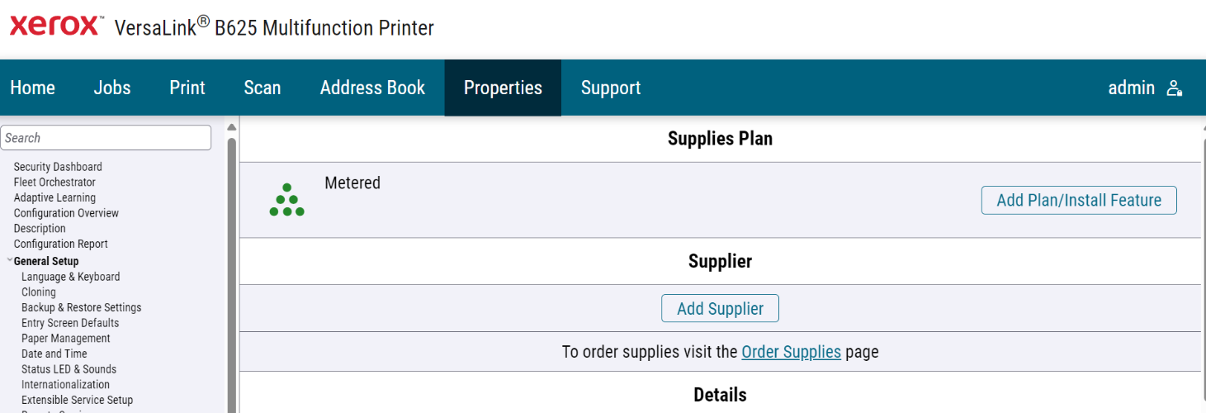Click the sidebar Search field
Viewport: 1206px width, 413px height.
click(x=106, y=138)
